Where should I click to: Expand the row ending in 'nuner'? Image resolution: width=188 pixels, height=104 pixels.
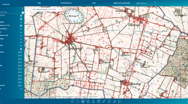click(21, 52)
